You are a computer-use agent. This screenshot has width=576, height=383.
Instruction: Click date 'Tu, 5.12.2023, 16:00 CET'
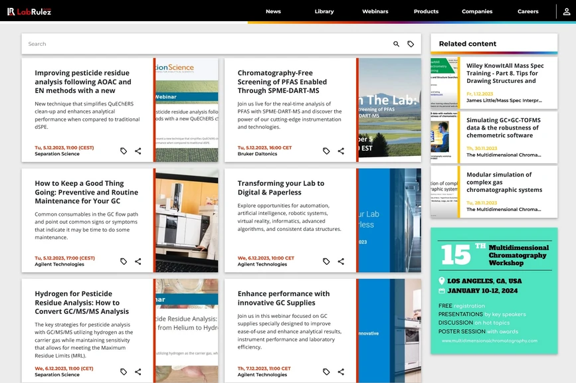point(264,148)
